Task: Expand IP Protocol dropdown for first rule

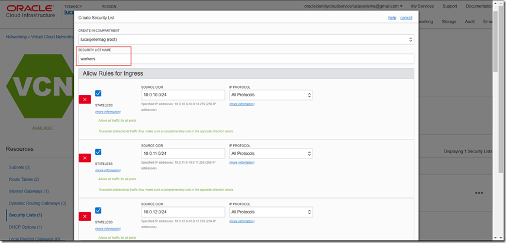Action: pyautogui.click(x=271, y=95)
